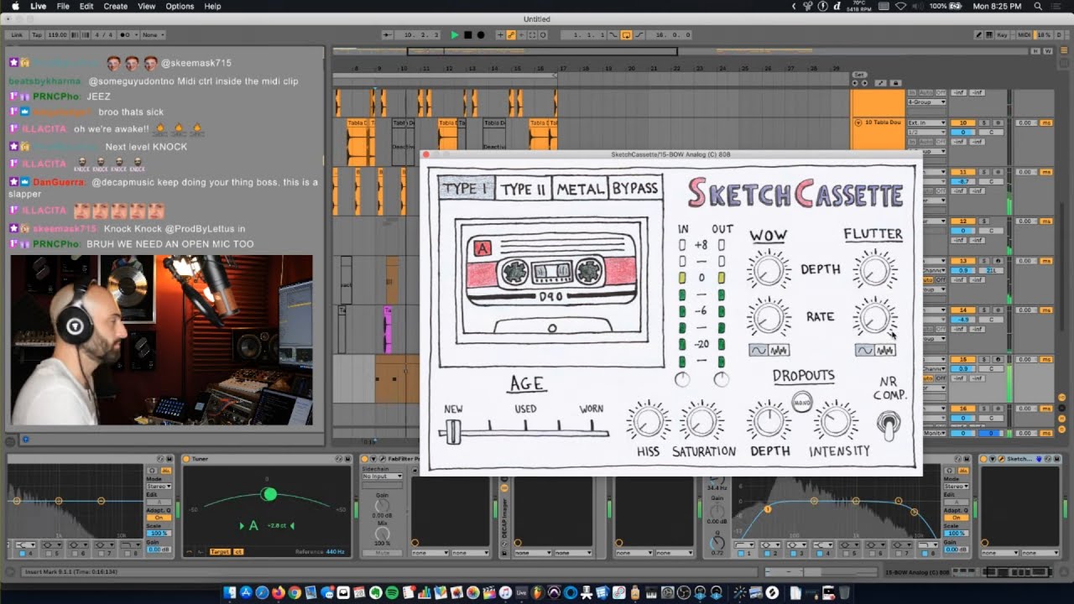Open the Quantization menu set to None
1074x604 pixels.
click(154, 35)
